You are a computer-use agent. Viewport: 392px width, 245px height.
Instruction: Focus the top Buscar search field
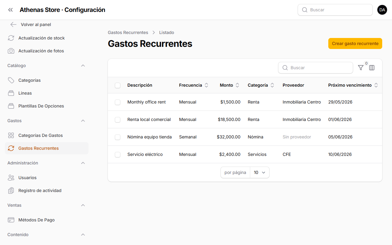pyautogui.click(x=335, y=10)
